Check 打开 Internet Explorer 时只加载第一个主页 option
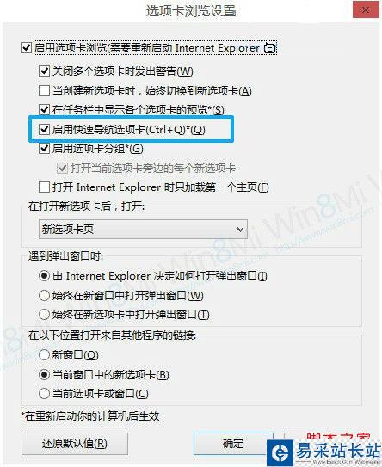The width and height of the screenshot is (382, 467). pyautogui.click(x=44, y=187)
